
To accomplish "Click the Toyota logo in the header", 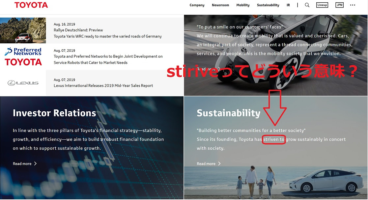I will point(31,5).
